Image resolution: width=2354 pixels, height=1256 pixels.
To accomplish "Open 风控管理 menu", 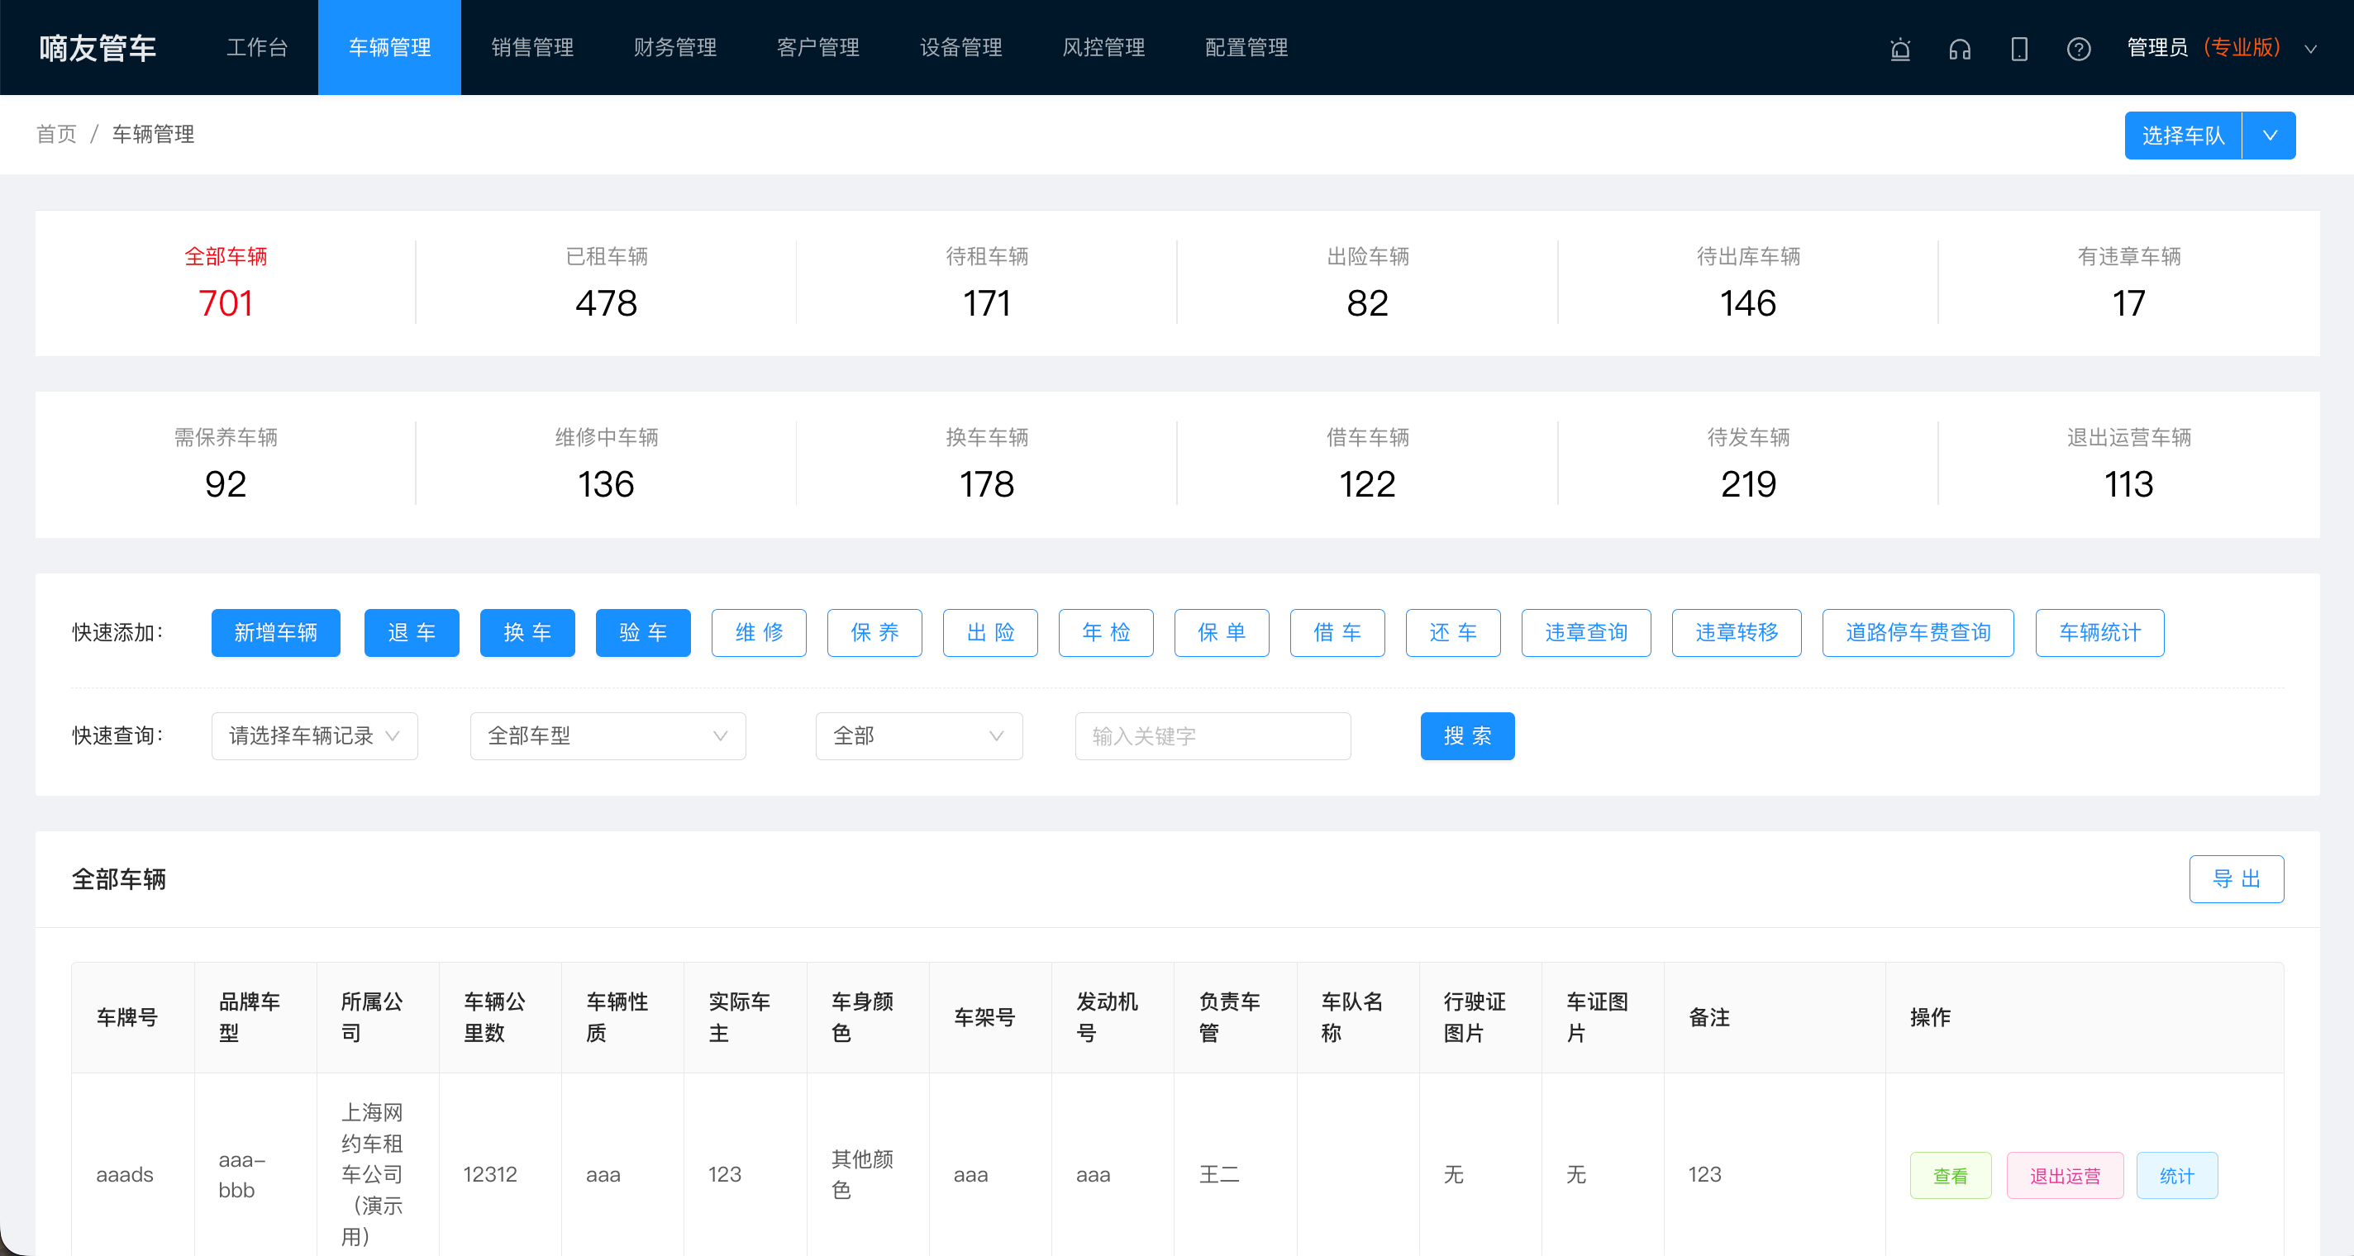I will (1103, 47).
